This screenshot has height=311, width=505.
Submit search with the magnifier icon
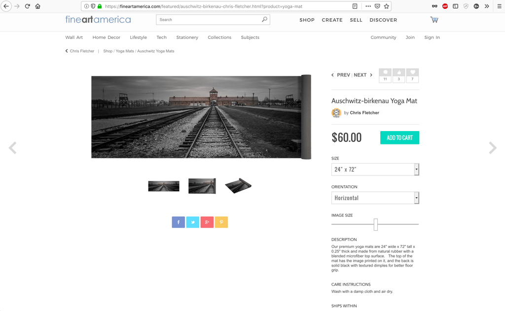[264, 20]
